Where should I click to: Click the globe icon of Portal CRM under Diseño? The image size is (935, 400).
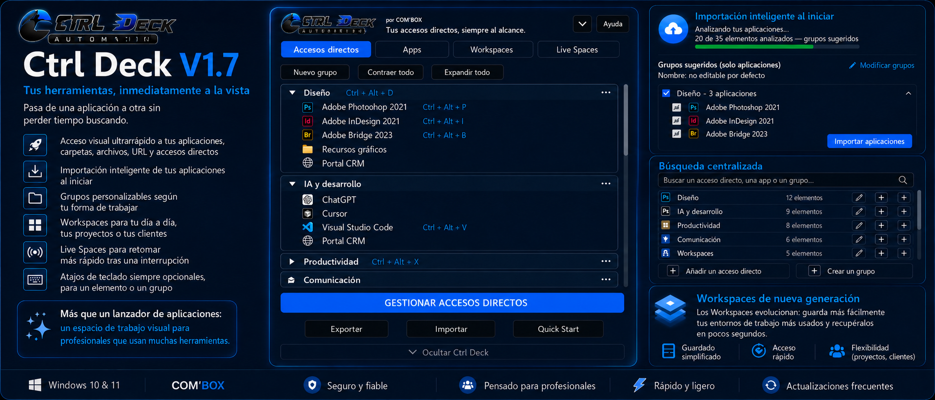[x=307, y=163]
